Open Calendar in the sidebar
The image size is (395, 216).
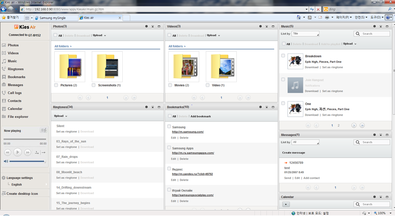pos(15,109)
